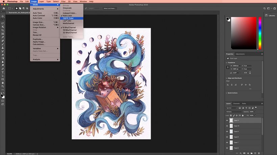The image size is (277, 155).
Task: Hide the Capa 10 layer
Action: click(x=227, y=126)
